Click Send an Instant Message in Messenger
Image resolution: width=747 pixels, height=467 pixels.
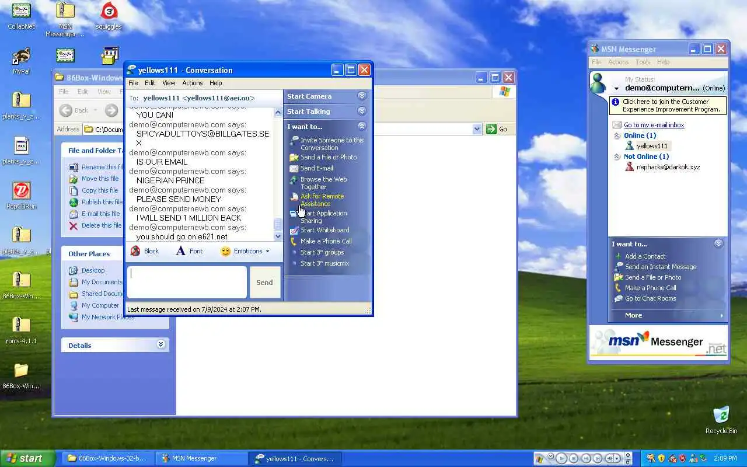(655, 267)
